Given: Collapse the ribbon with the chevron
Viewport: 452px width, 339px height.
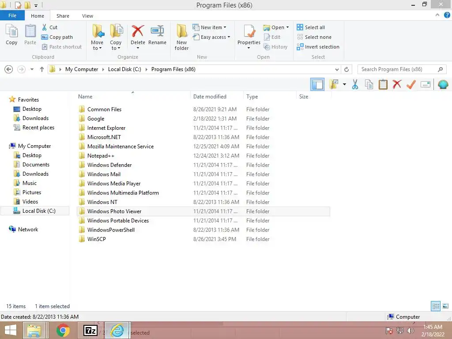Looking at the screenshot, I should tap(437, 15).
